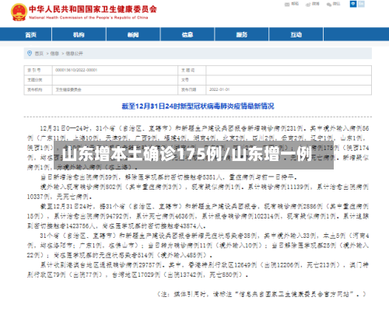Open the 首页 tab in the blue navigation bar

30,35
